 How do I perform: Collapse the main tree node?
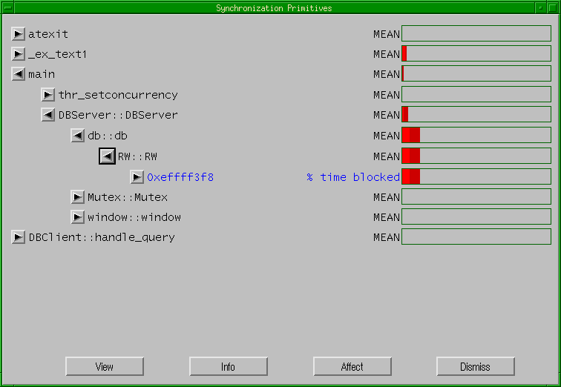[19, 74]
